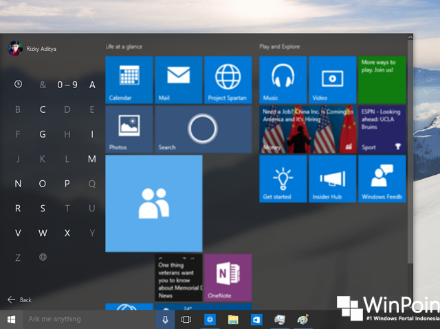
Task: Jump to apps starting with W
Action: click(43, 233)
